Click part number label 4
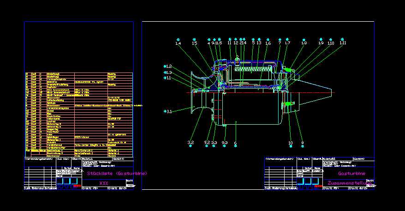This screenshot has height=211, width=405. pyautogui.click(x=208, y=43)
